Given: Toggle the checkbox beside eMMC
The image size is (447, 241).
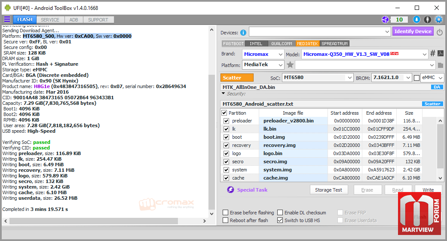Looking at the screenshot, I should [x=416, y=78].
